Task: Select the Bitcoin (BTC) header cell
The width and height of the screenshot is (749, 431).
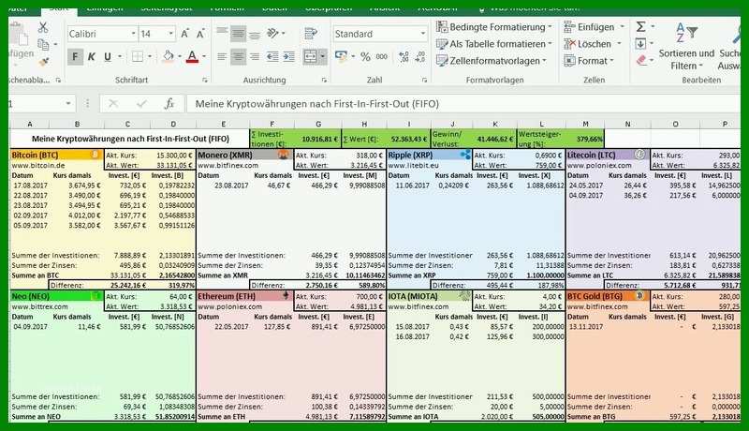Action: coord(56,155)
